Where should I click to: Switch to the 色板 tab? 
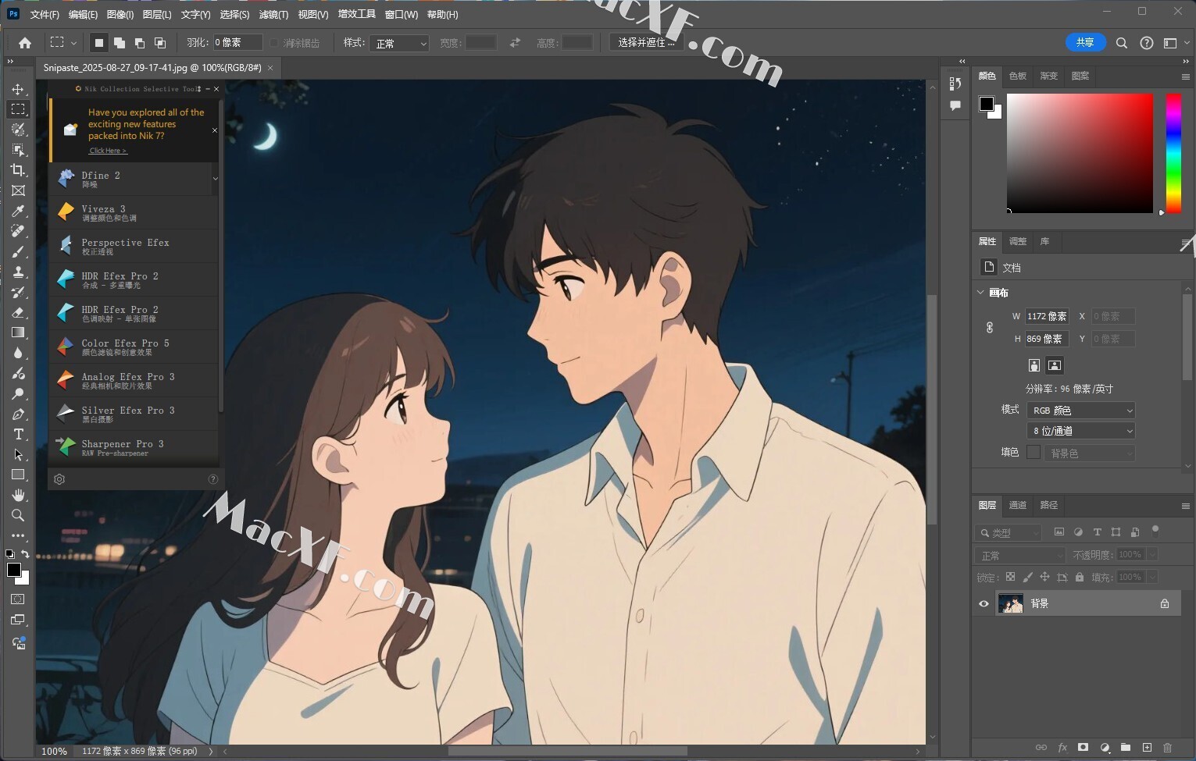pos(1018,76)
